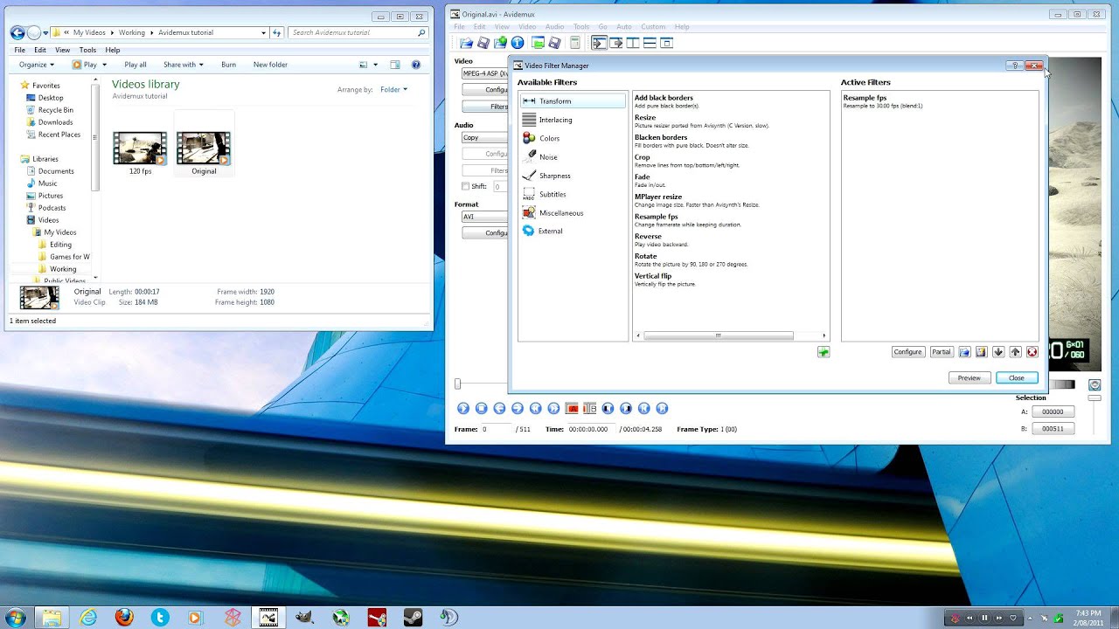Add selected filter with green plus icon
Viewport: 1119px width, 629px height.
click(x=824, y=352)
